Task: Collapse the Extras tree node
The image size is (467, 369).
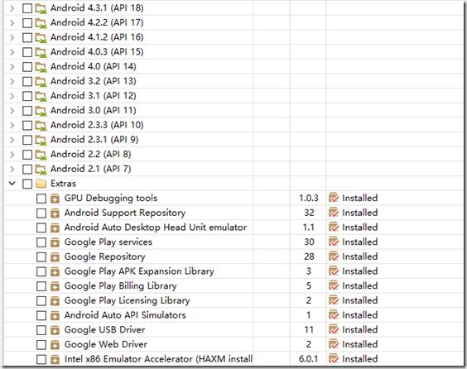Action: (x=12, y=184)
